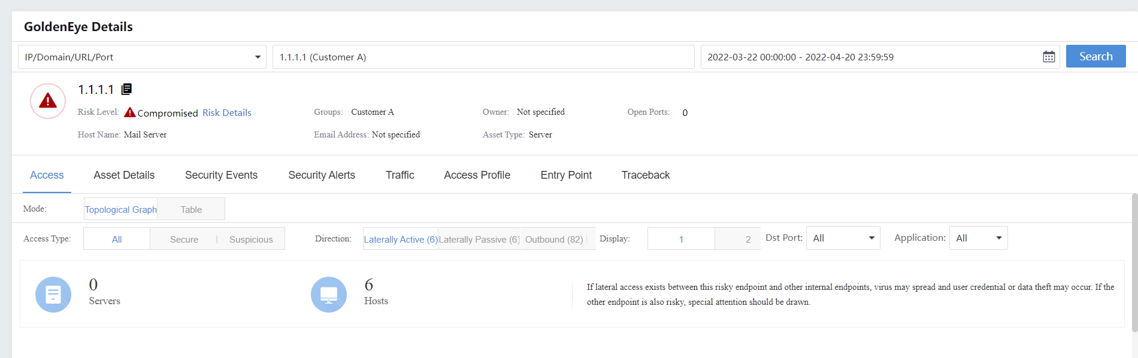Click the calendar icon in date range field
Viewport: 1138px width, 358px height.
pyautogui.click(x=1049, y=57)
